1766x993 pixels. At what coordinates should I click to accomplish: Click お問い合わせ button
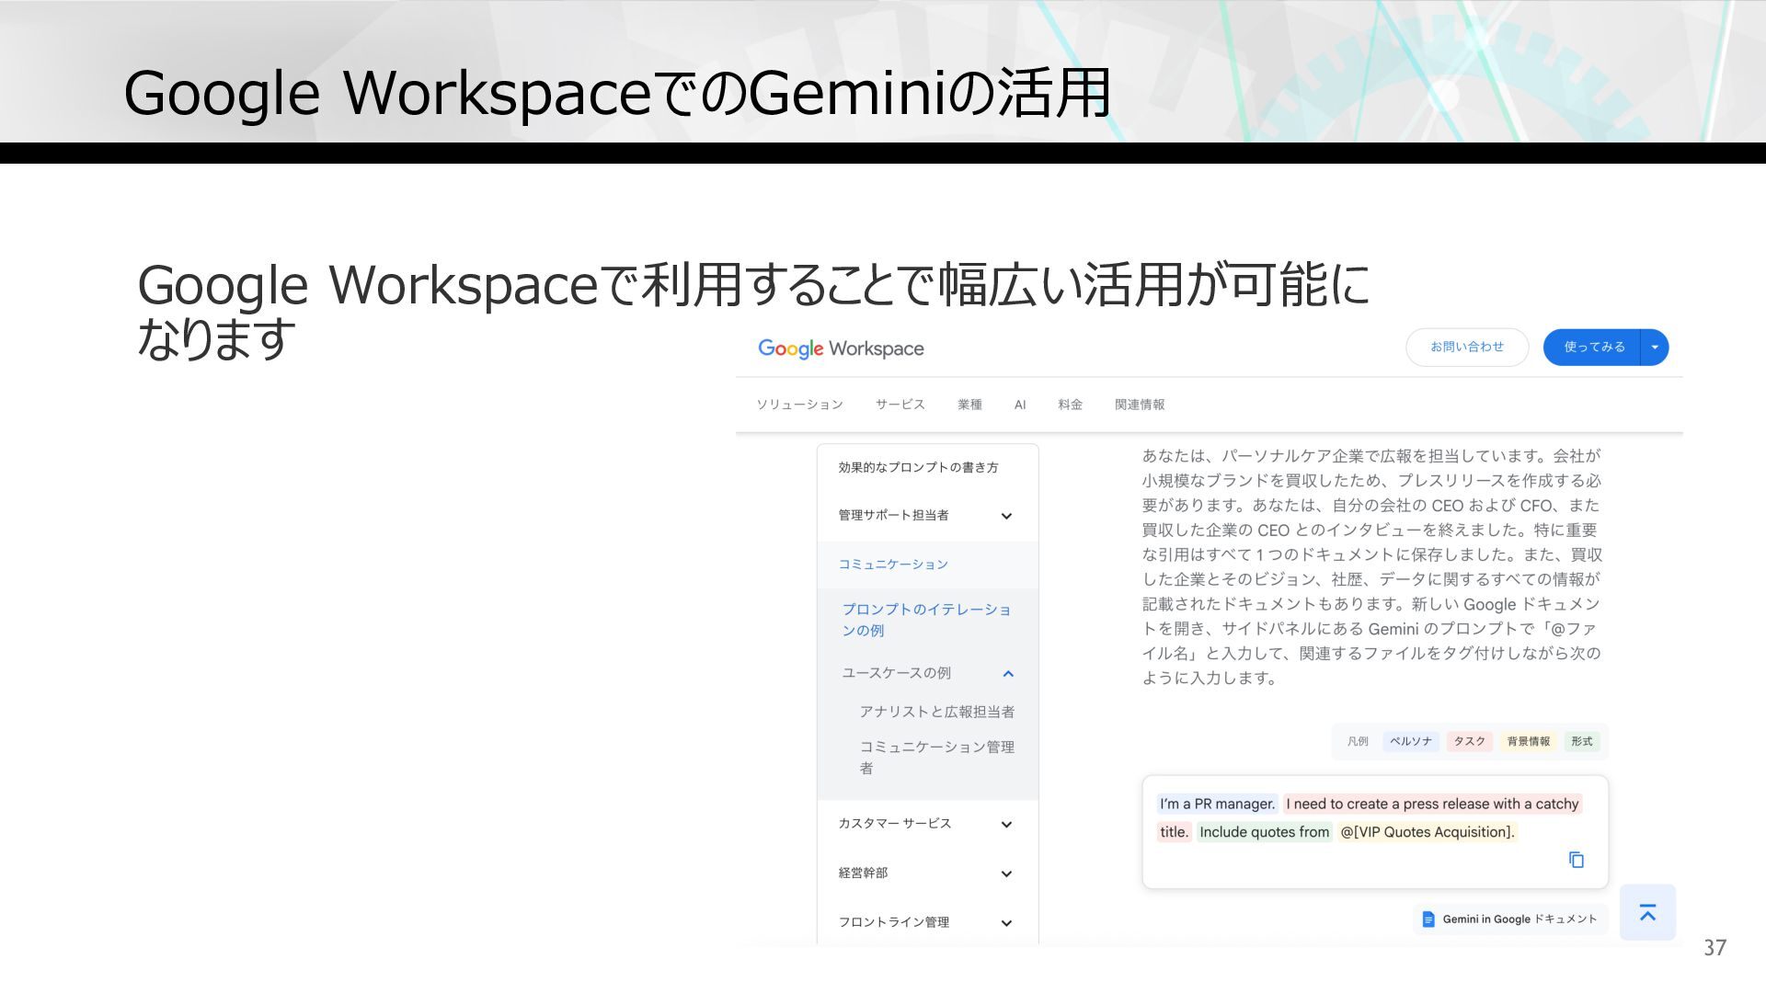coord(1466,348)
